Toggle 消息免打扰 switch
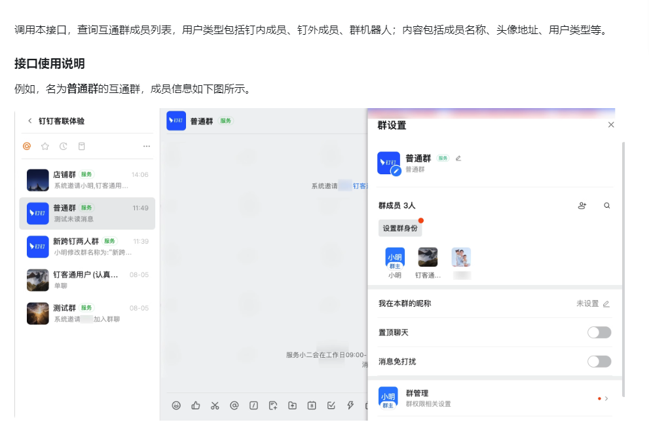Image resolution: width=649 pixels, height=437 pixels. [599, 362]
